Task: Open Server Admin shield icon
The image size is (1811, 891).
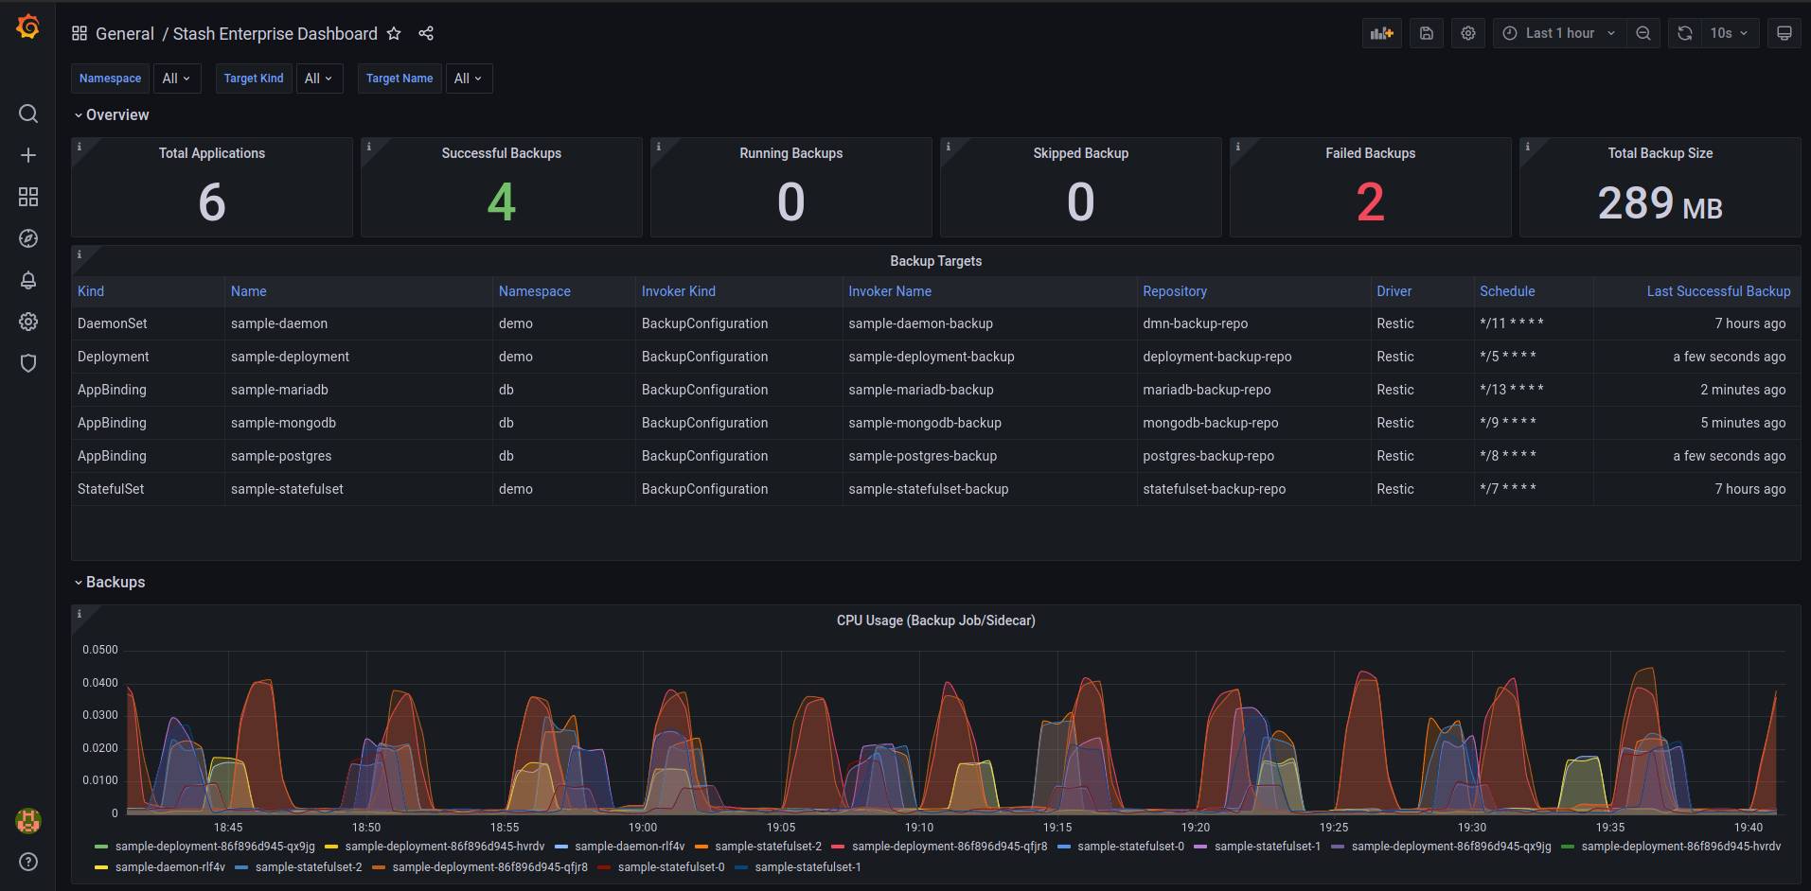Action: pyautogui.click(x=28, y=363)
